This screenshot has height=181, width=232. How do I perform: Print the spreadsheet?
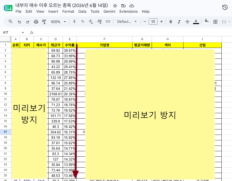36,22
